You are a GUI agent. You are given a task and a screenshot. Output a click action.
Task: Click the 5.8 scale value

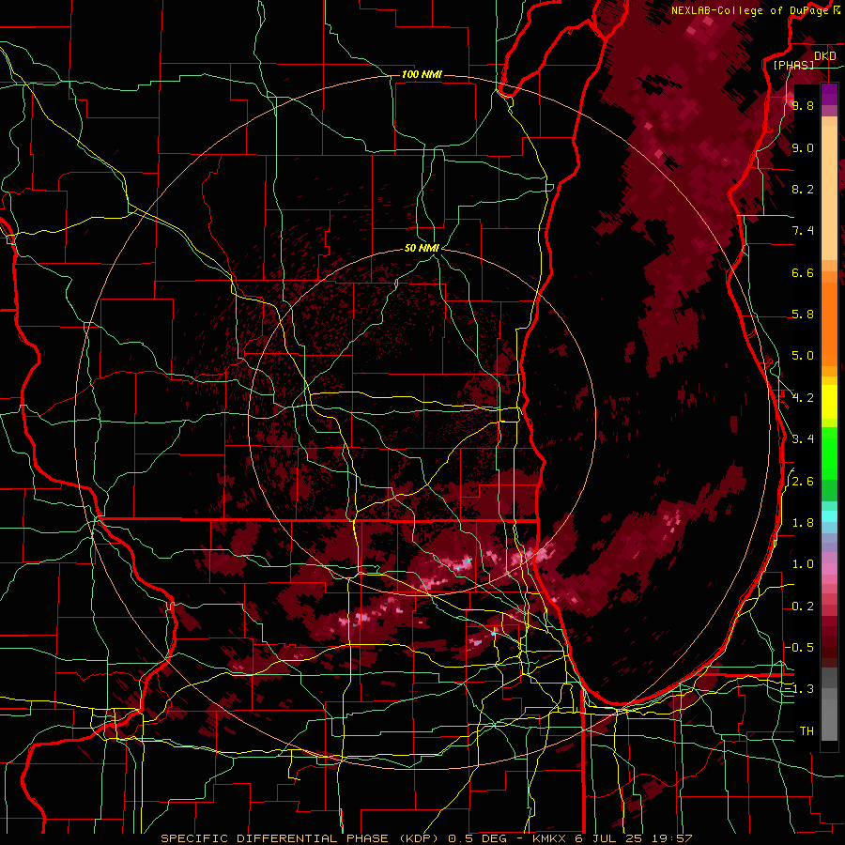click(803, 315)
